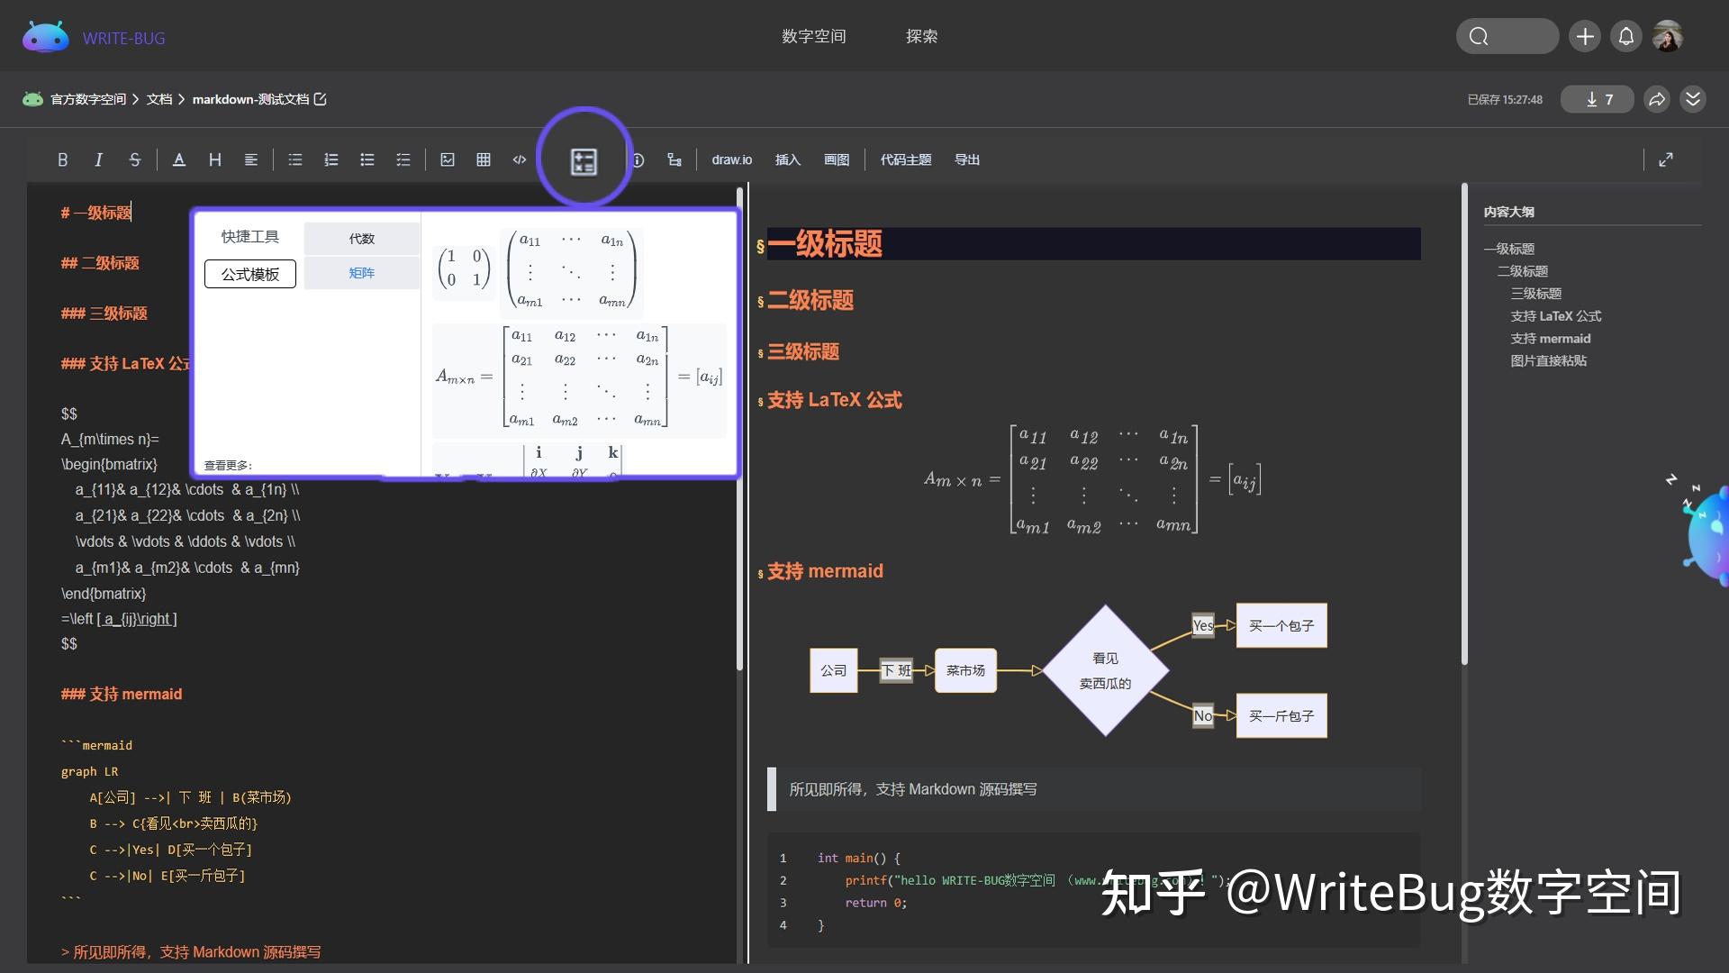Screen dimensions: 1729x973
Task: Toggle strikethrough formatting
Action: (x=135, y=159)
